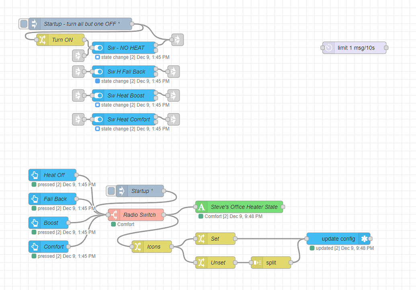Click the state change status under 'Sw - NO HEAT'

pyautogui.click(x=135, y=57)
